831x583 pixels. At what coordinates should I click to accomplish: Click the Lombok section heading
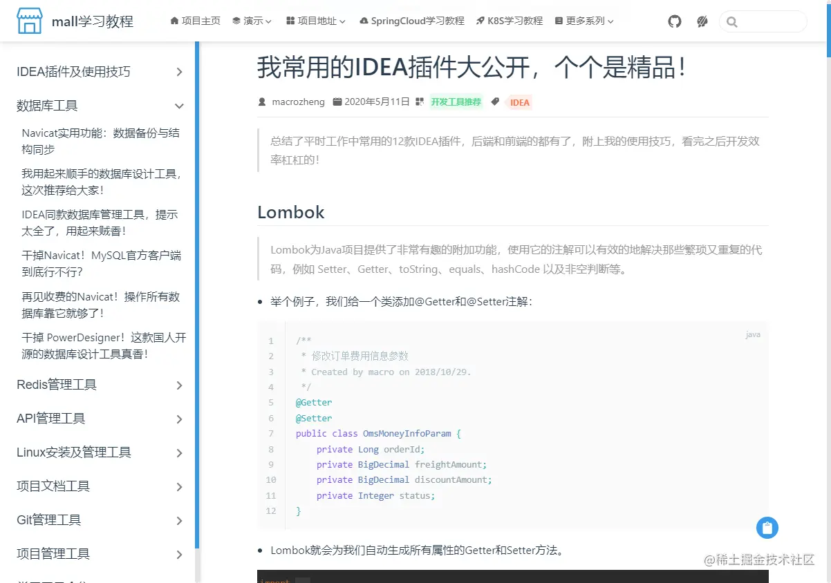[291, 212]
